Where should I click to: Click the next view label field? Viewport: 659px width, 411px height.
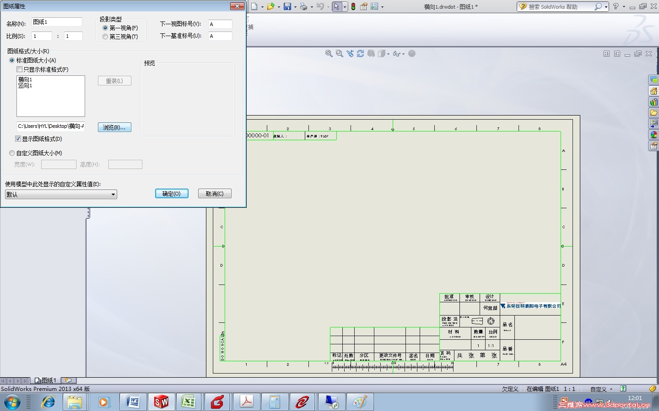coord(220,24)
